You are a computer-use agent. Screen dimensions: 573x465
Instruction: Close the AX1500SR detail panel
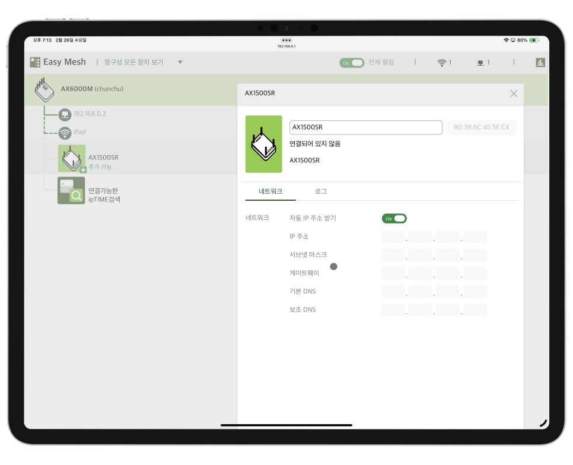pos(514,94)
